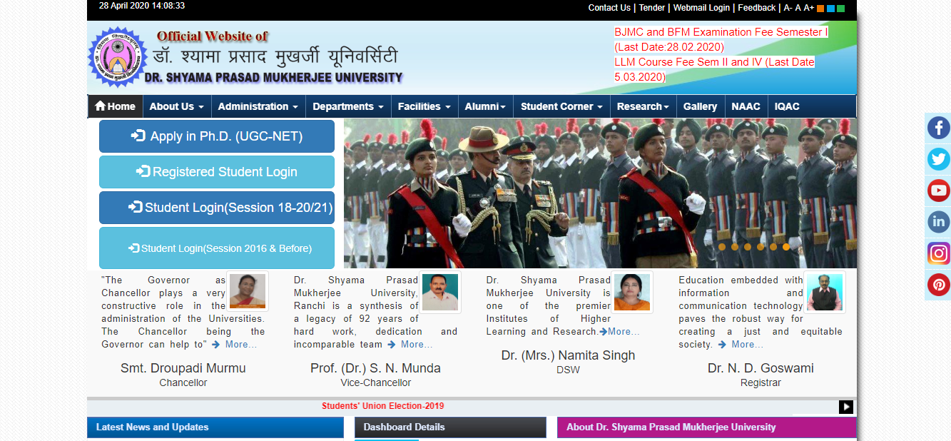951x441 pixels.
Task: Click the right arrow next to news ticker
Action: pos(846,407)
